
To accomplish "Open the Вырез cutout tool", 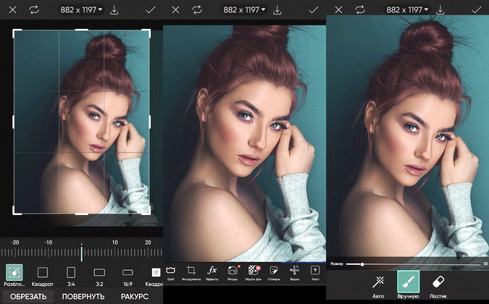I will tap(294, 273).
